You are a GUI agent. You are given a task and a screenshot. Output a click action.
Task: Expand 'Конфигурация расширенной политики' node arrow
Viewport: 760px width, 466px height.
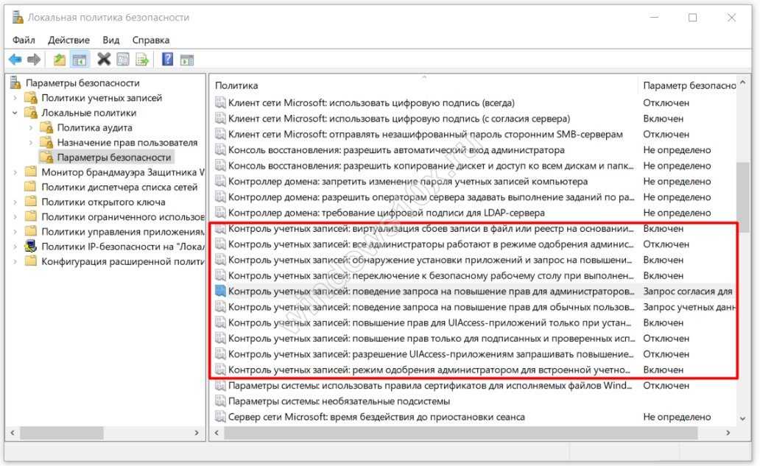click(x=15, y=261)
